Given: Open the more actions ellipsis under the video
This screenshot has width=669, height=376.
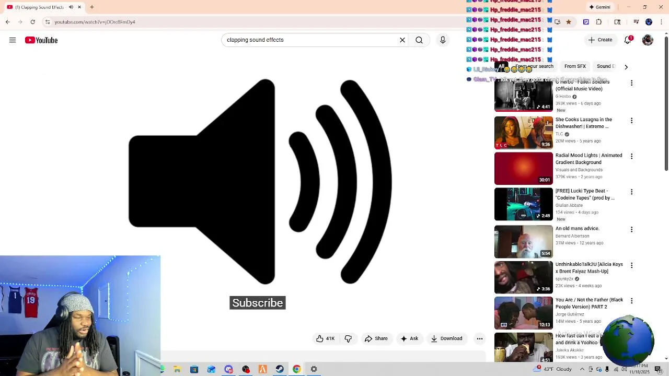Looking at the screenshot, I should (479, 338).
